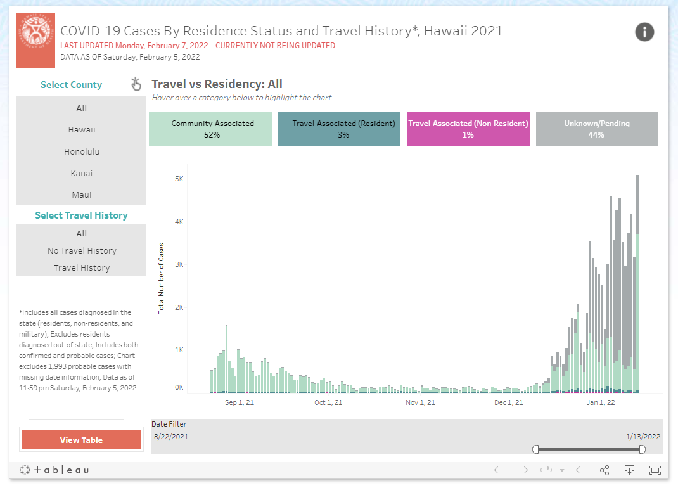
Task: Select Honolulu from the county list
Action: point(81,151)
